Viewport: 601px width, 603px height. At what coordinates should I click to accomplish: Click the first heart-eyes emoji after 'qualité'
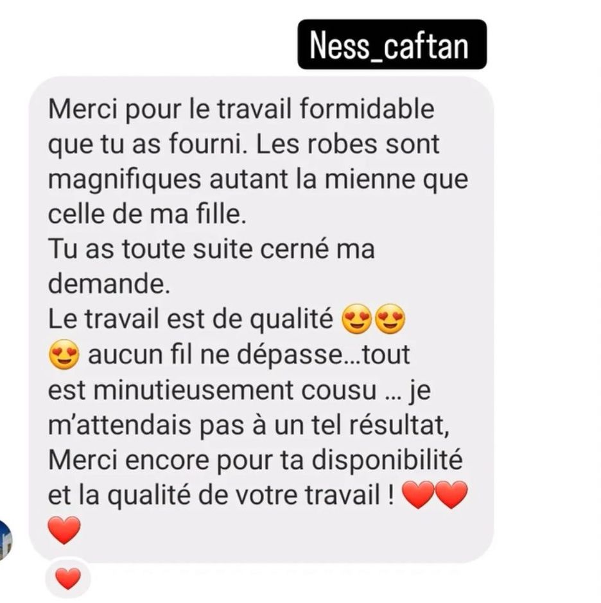(357, 319)
